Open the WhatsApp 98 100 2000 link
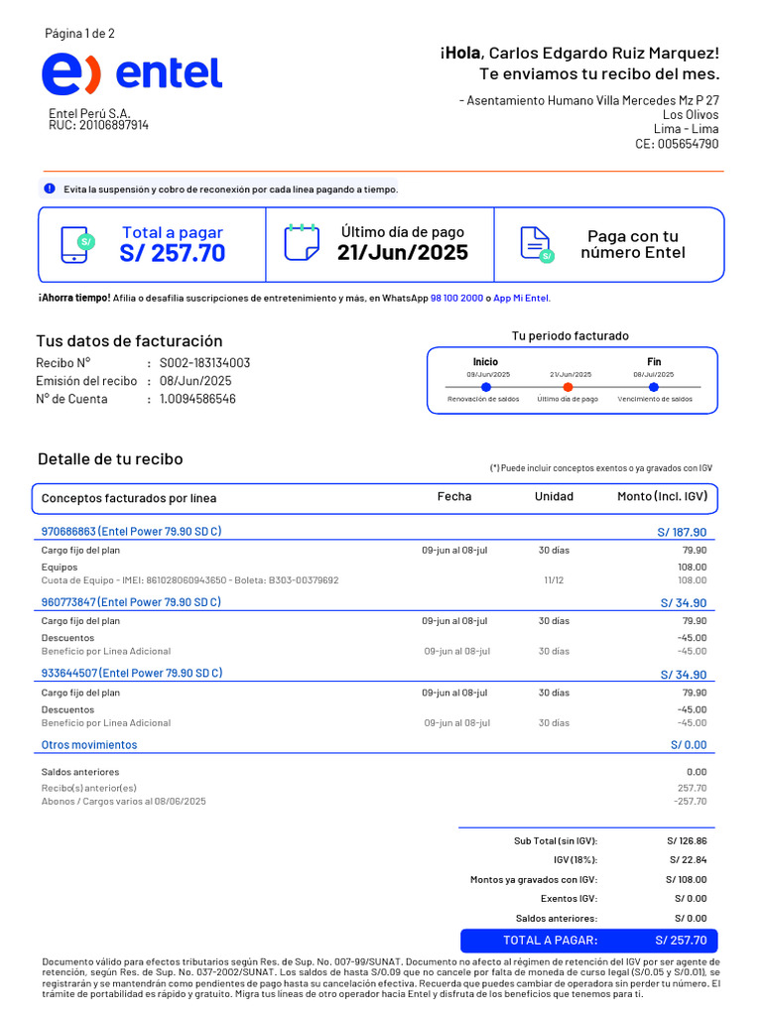This screenshot has height=1016, width=762. [456, 298]
